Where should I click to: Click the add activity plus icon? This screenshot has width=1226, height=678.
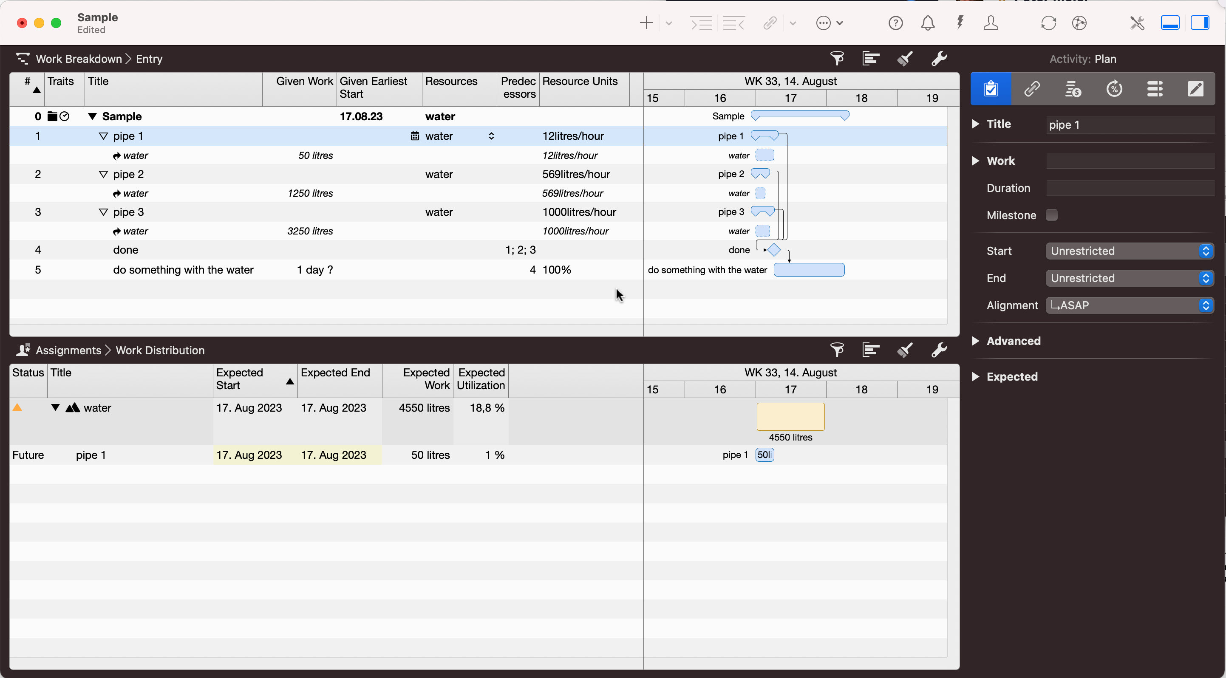646,23
